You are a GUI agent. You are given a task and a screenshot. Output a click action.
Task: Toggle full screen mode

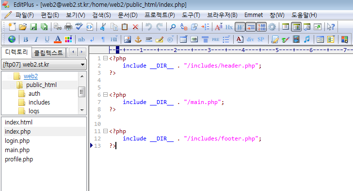click(318, 27)
